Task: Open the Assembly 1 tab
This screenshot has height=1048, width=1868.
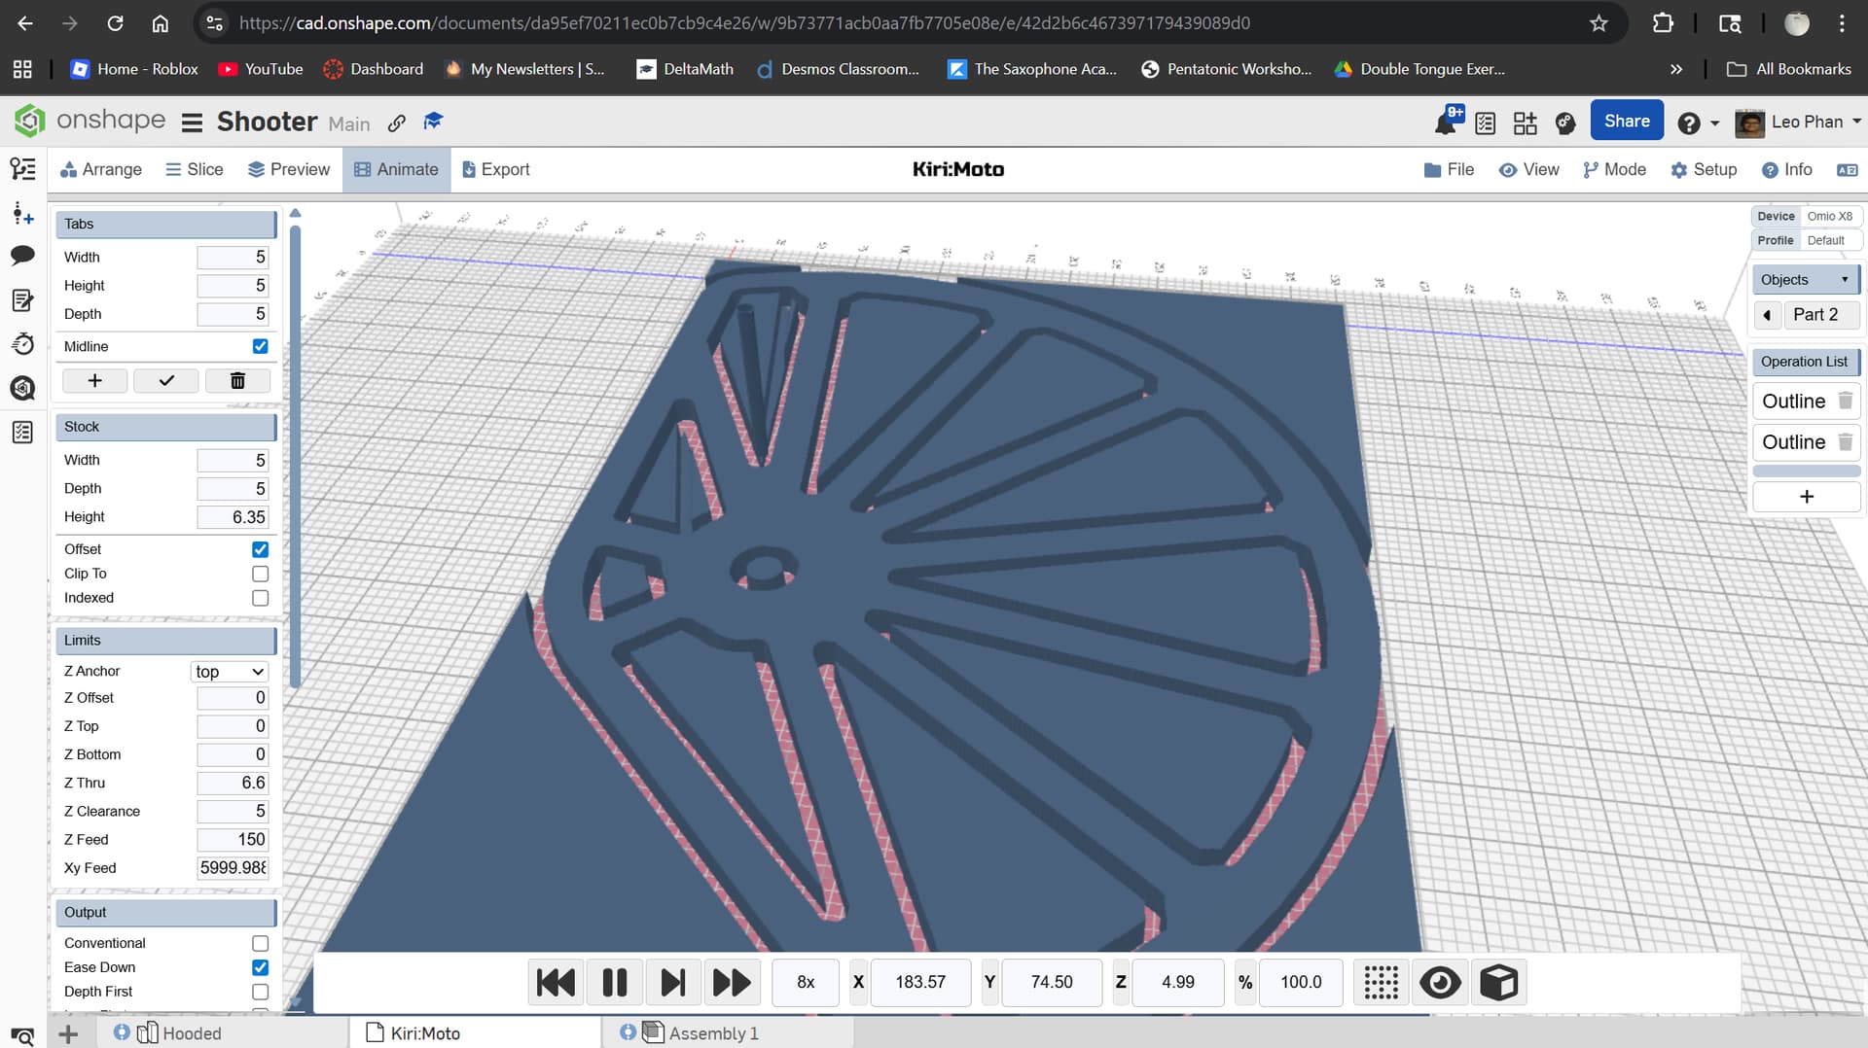Action: 712,1033
